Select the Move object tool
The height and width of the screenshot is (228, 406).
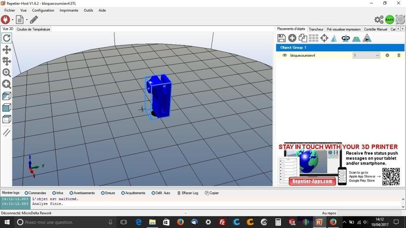tap(7, 61)
